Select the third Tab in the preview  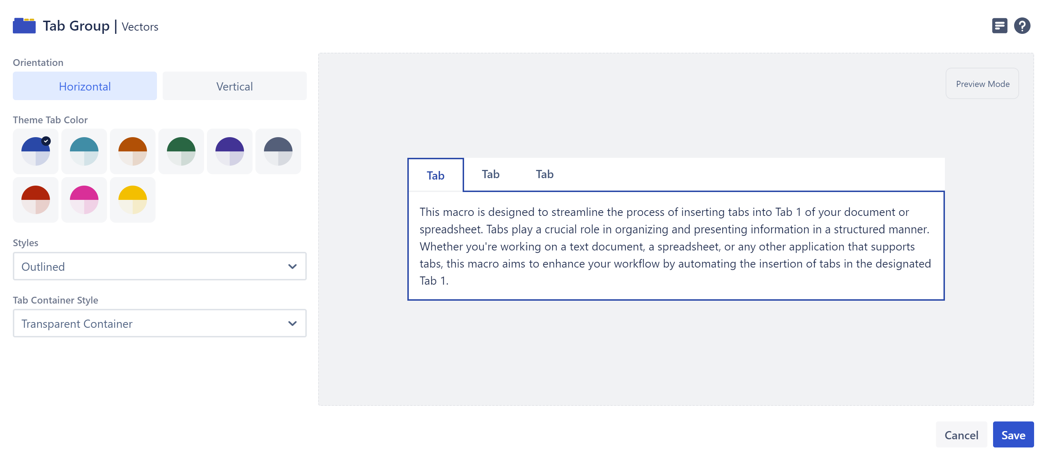pos(544,174)
